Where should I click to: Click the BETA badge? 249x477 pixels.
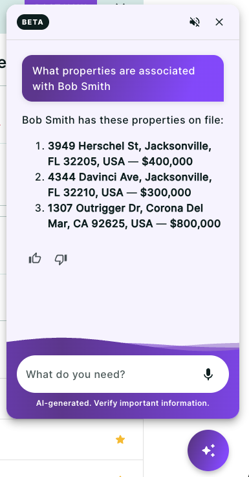point(33,22)
